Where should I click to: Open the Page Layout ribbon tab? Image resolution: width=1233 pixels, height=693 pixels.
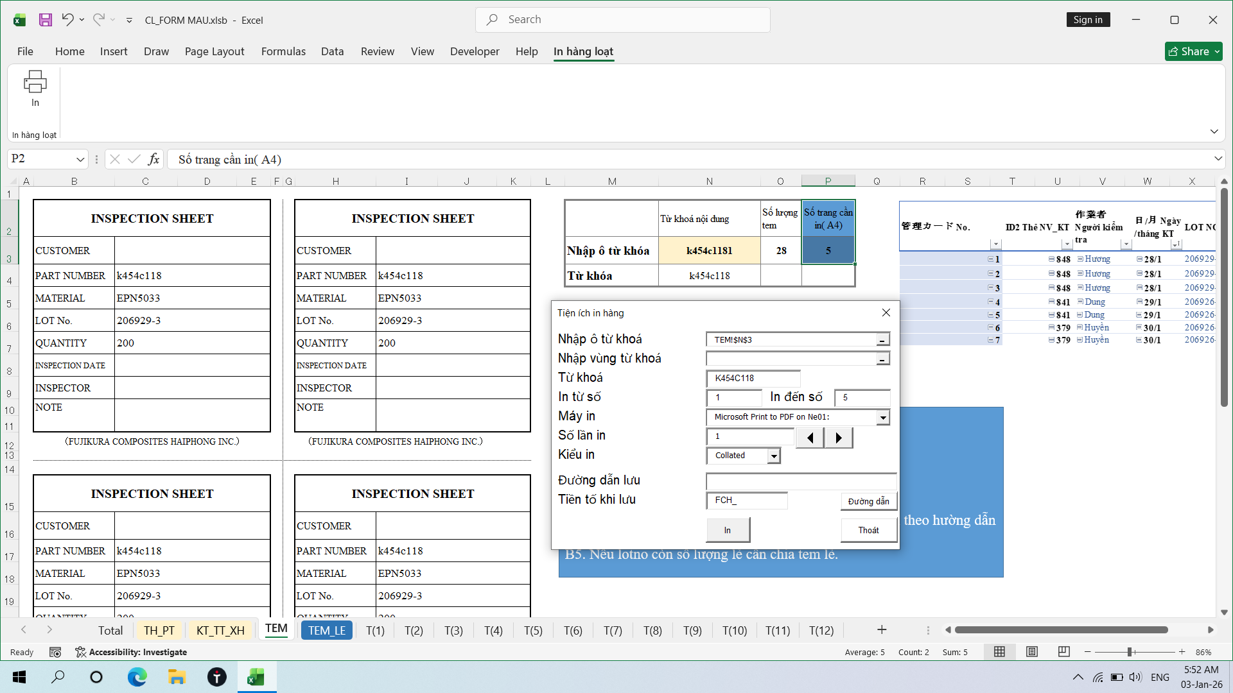coord(214,51)
